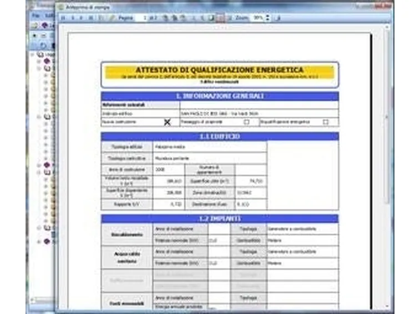Go to previous page in print preview
420x314 pixels.
[73, 18]
